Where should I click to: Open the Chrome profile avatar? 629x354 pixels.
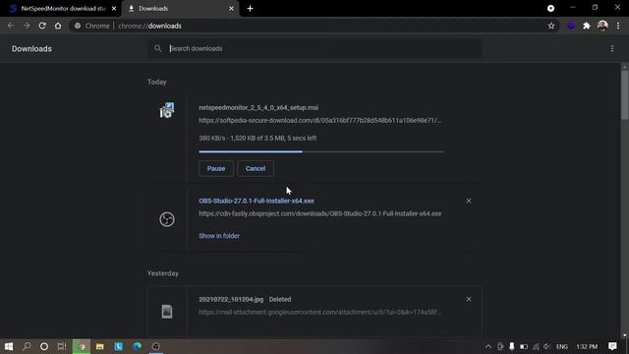click(602, 26)
